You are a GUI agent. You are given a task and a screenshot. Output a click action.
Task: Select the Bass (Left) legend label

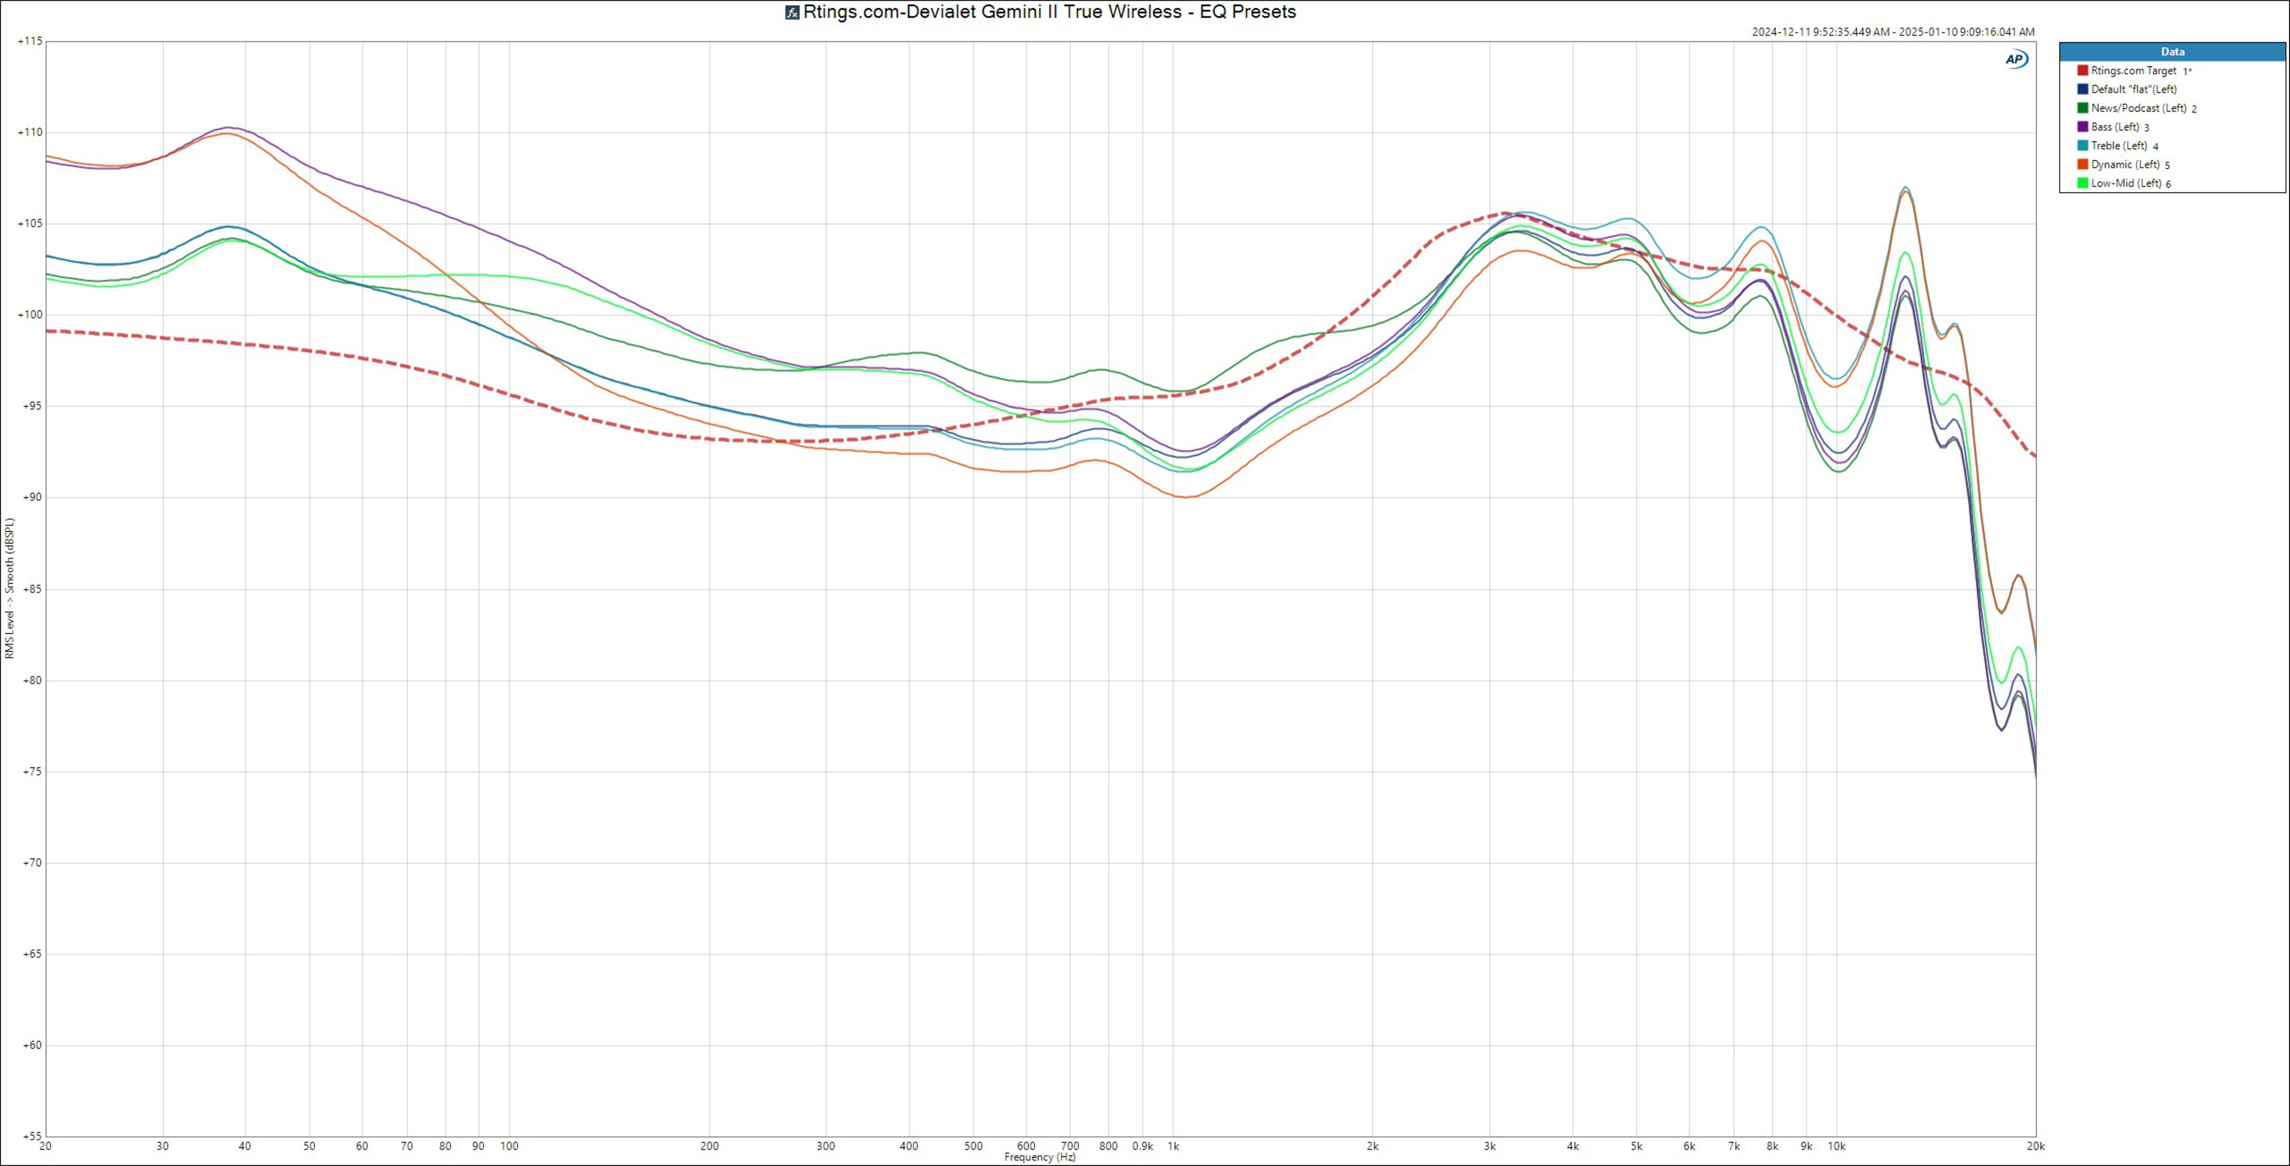pyautogui.click(x=2115, y=127)
